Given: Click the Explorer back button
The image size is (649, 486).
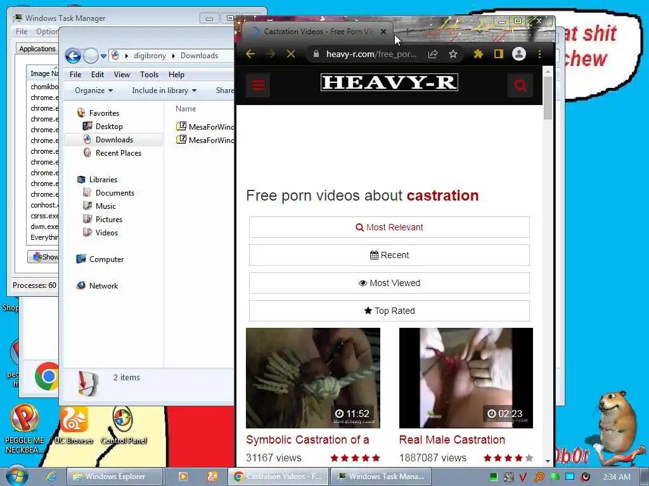Looking at the screenshot, I should pos(74,56).
